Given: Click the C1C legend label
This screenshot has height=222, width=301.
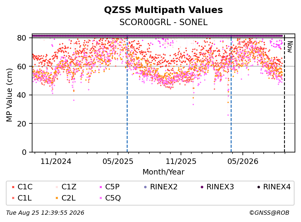Looking at the screenshot, I should pos(25,187).
